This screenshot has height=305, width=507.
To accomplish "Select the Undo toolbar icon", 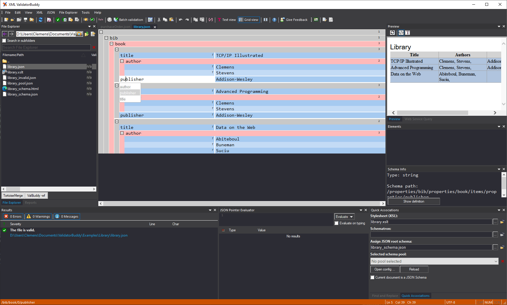I will pos(180,20).
